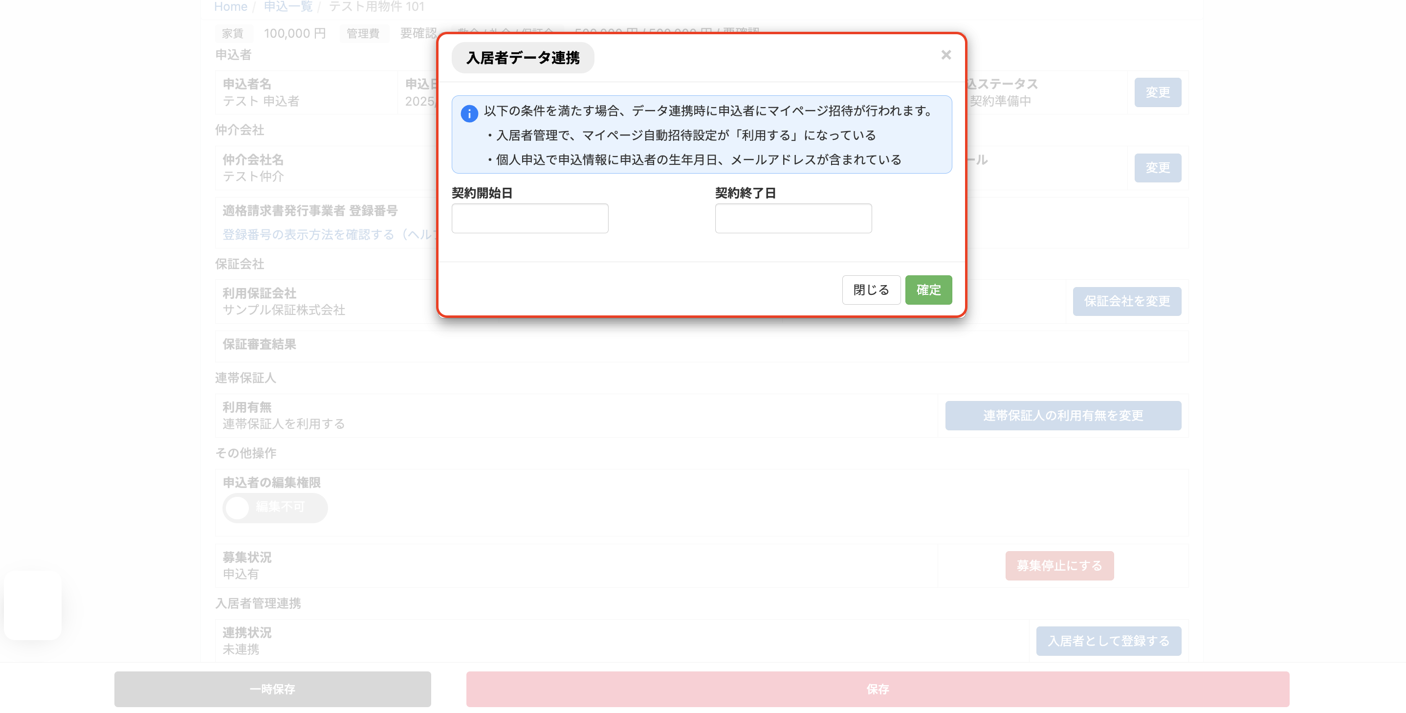Select 入居者データ連携 dialog title
Viewport: 1406px width, 713px height.
[522, 58]
